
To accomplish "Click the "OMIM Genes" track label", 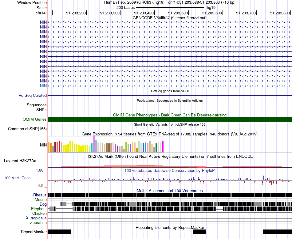I will [x=35, y=119].
